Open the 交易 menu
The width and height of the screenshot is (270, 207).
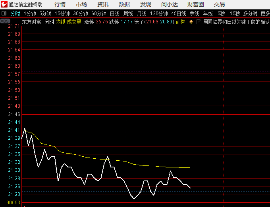pyautogui.click(x=219, y=4)
